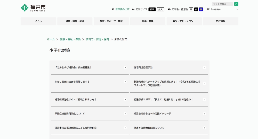Click the 文字サイズ label

pyautogui.click(x=141, y=9)
